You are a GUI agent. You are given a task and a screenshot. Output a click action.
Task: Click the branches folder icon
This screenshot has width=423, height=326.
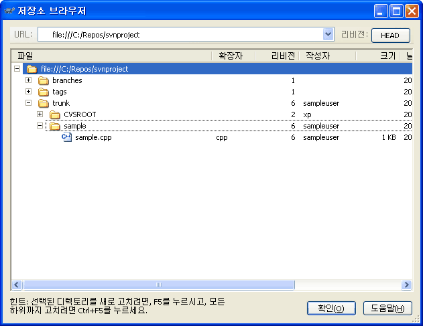(44, 80)
